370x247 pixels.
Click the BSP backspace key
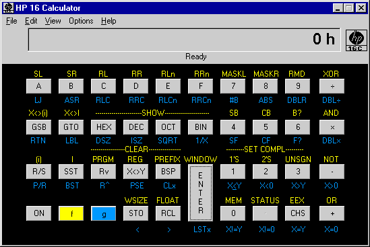(168, 172)
